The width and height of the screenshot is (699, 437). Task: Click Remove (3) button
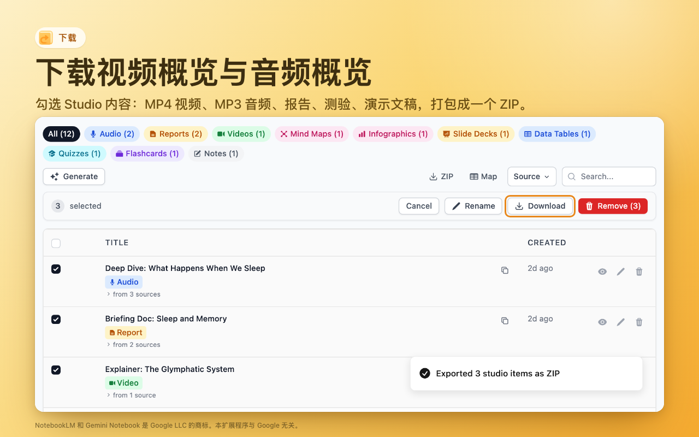coord(613,206)
